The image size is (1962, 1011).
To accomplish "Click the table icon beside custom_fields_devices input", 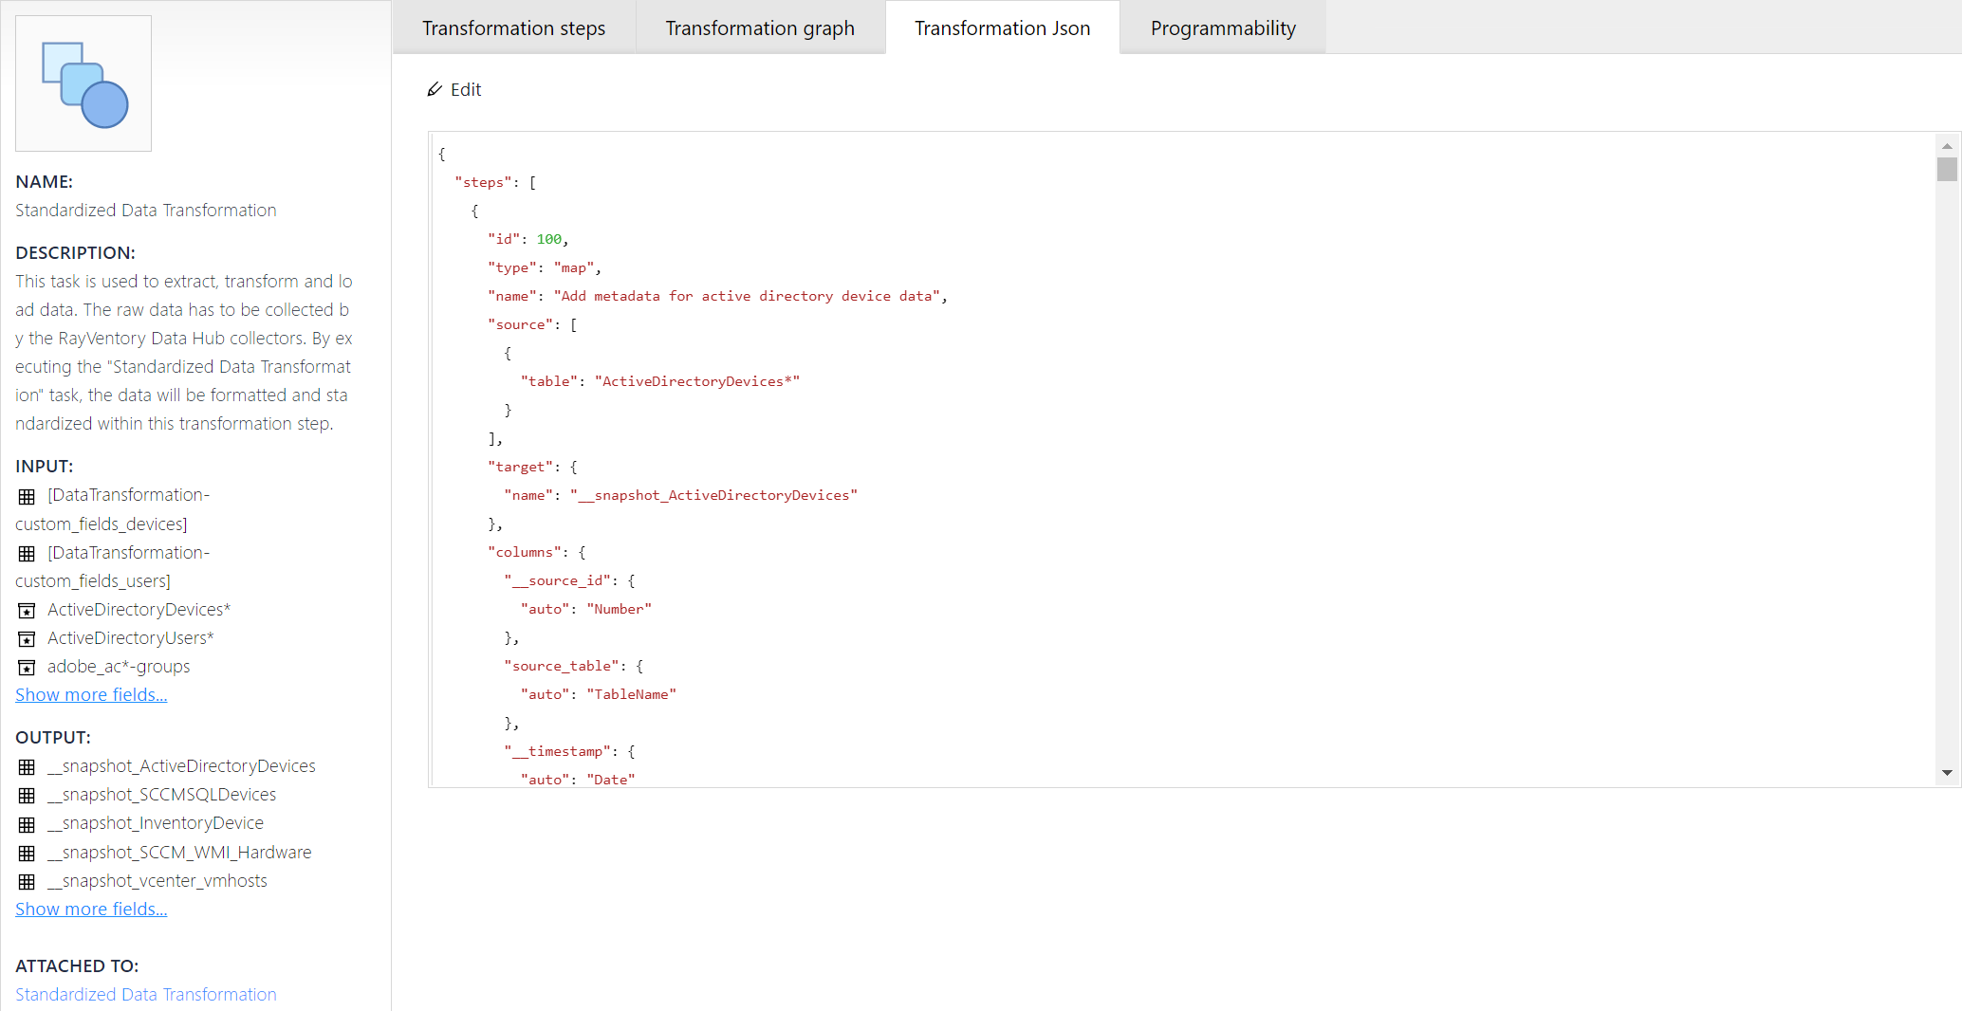I will pyautogui.click(x=27, y=496).
